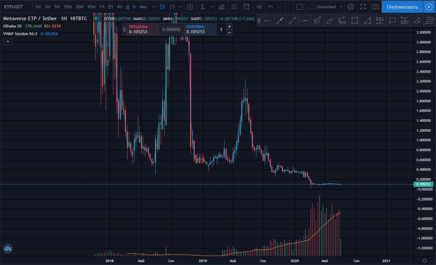Select the Н weekly timeframe

tap(134, 7)
